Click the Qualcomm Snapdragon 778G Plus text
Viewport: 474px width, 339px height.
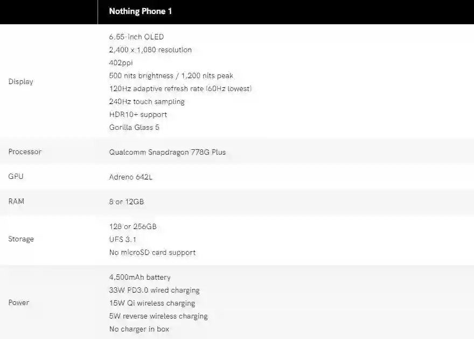(x=168, y=153)
